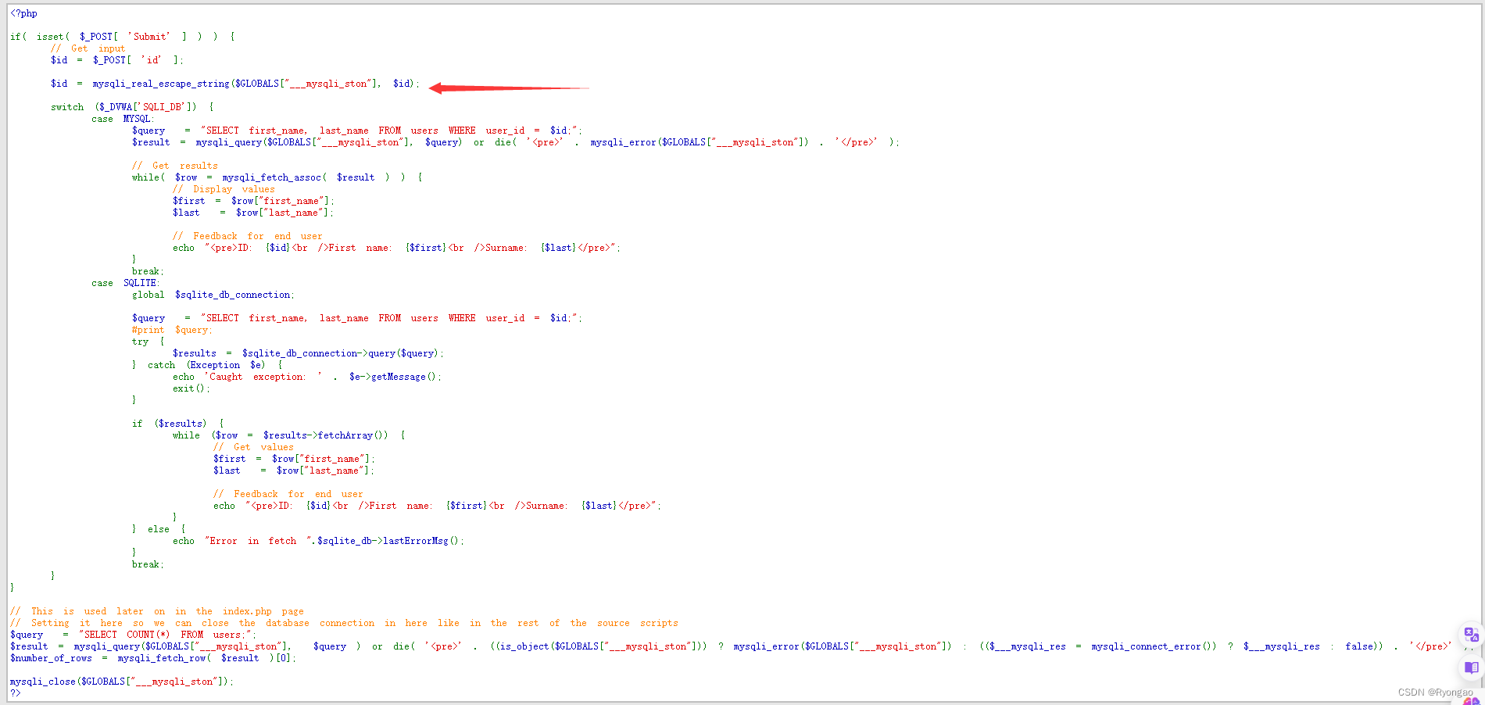Click the purple book reading-mode icon
The width and height of the screenshot is (1485, 705).
click(x=1471, y=667)
